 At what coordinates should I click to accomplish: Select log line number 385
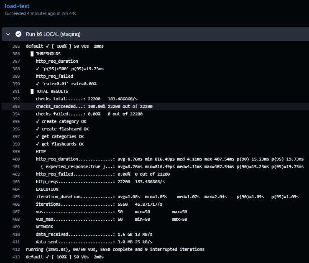pyautogui.click(x=16, y=46)
